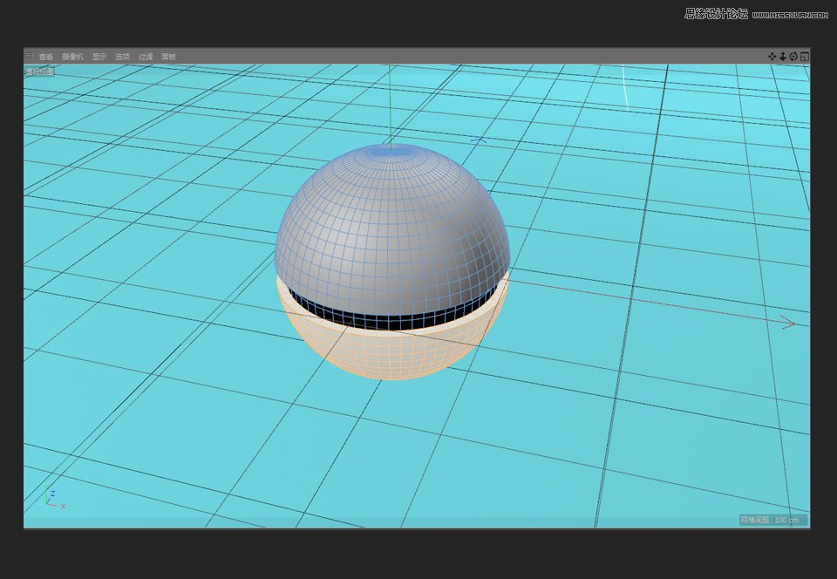This screenshot has height=579, width=837.
Task: Open the 面板 (Panels) menu
Action: click(x=167, y=57)
